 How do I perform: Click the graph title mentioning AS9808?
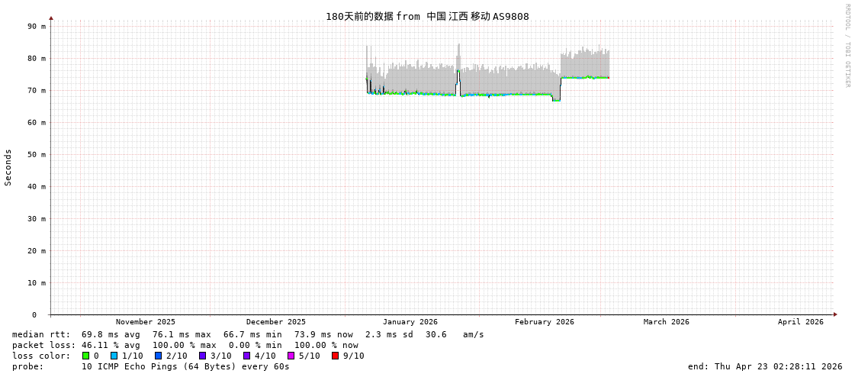pos(427,16)
